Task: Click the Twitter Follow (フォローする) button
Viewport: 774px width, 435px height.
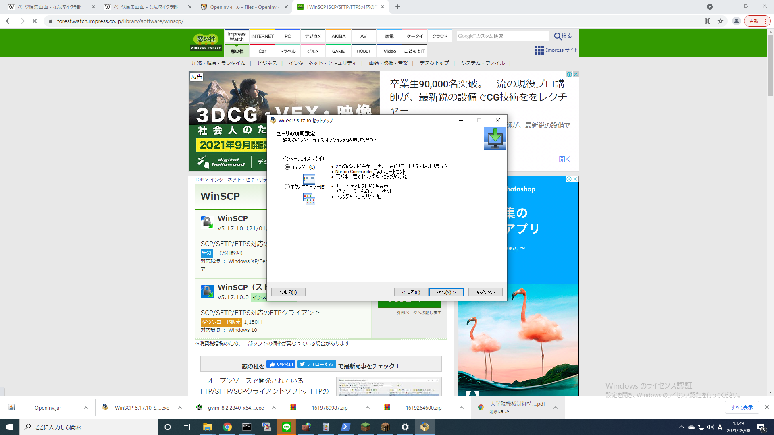Action: click(316, 364)
